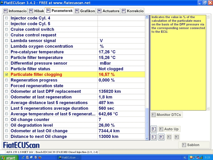Viewport: 213px width, 160px height.
Task: Select the Odometer at last regeneration checkbox
Action: 6,97
